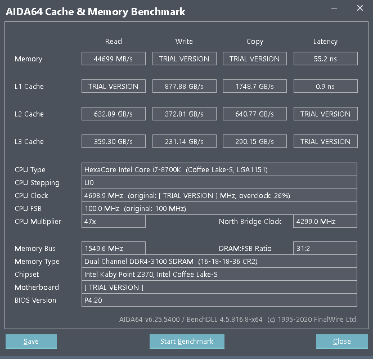Click Chipset field Intel Kaby Point Z370
373x359 pixels.
219,274
